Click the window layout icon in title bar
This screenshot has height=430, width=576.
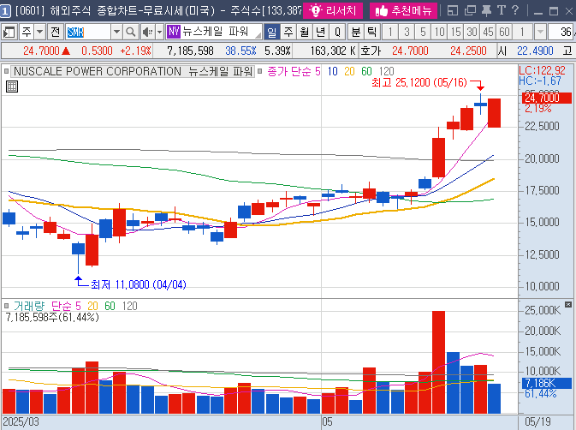(x=453, y=10)
